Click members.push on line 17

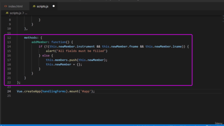[66, 60]
